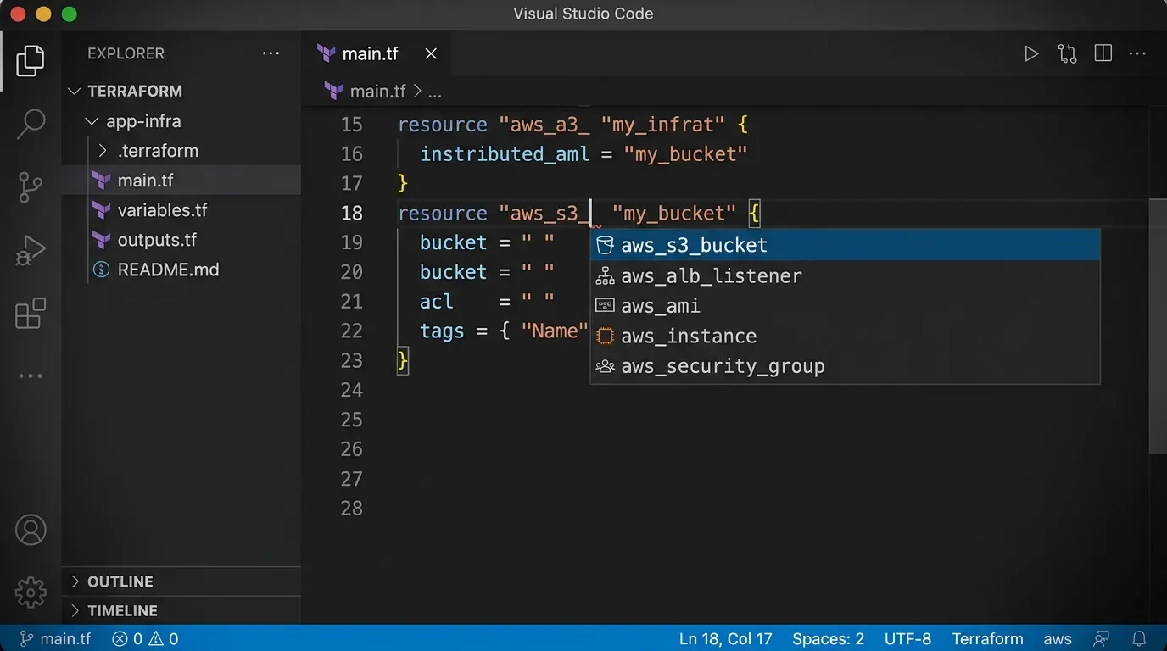Close the main.tf editor tab
The width and height of the screenshot is (1167, 651).
tap(431, 54)
